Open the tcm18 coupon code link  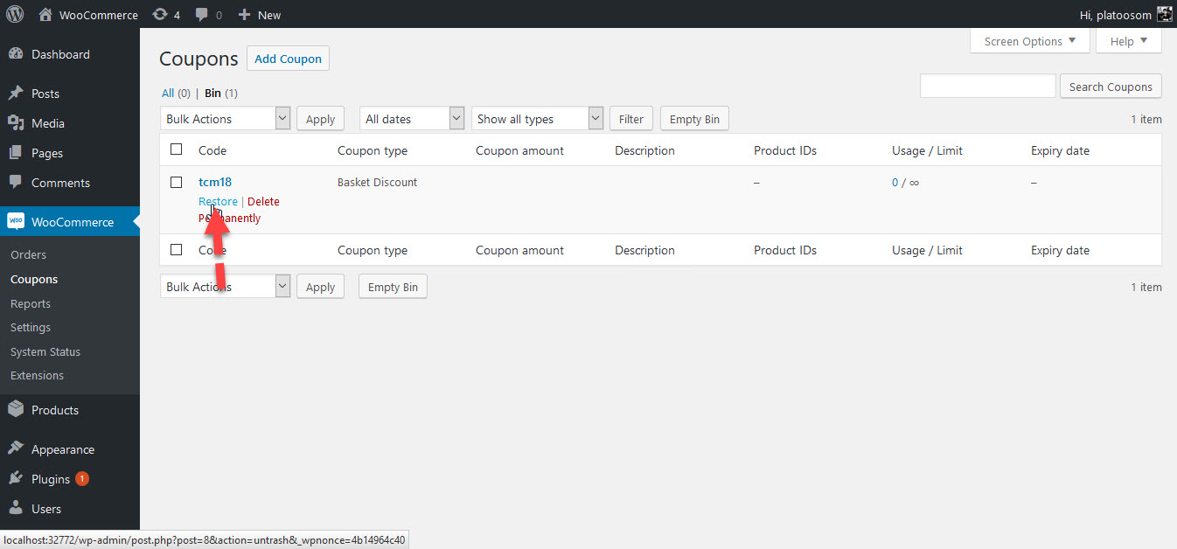click(x=215, y=182)
